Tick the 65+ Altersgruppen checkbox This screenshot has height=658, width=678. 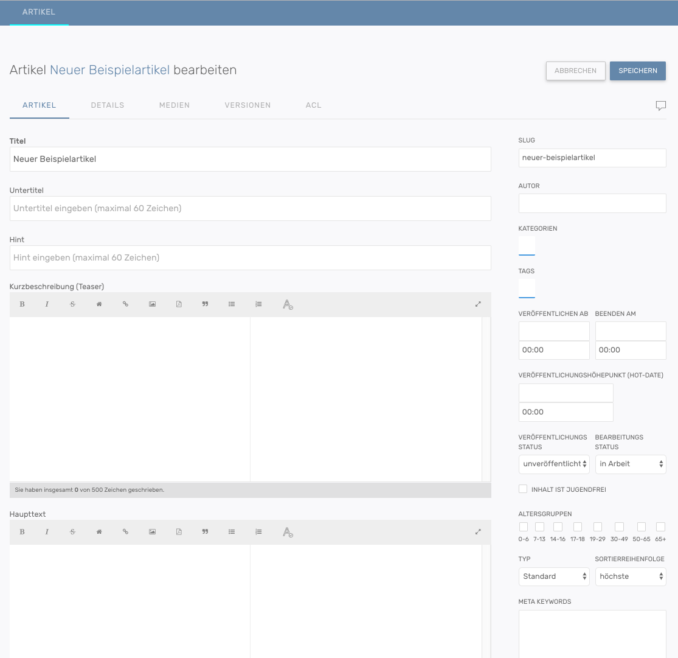[660, 527]
